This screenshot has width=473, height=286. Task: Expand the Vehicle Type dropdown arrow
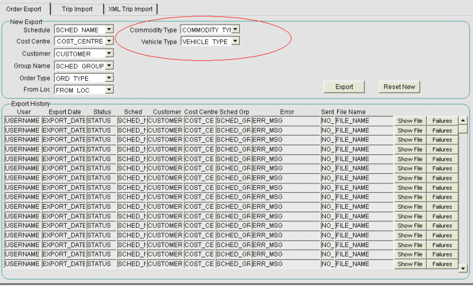(235, 41)
